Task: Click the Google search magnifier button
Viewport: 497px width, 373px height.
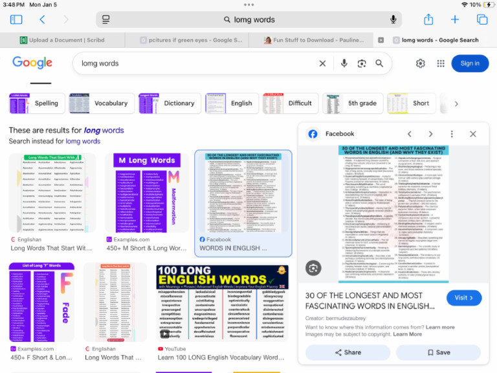Action: point(379,63)
